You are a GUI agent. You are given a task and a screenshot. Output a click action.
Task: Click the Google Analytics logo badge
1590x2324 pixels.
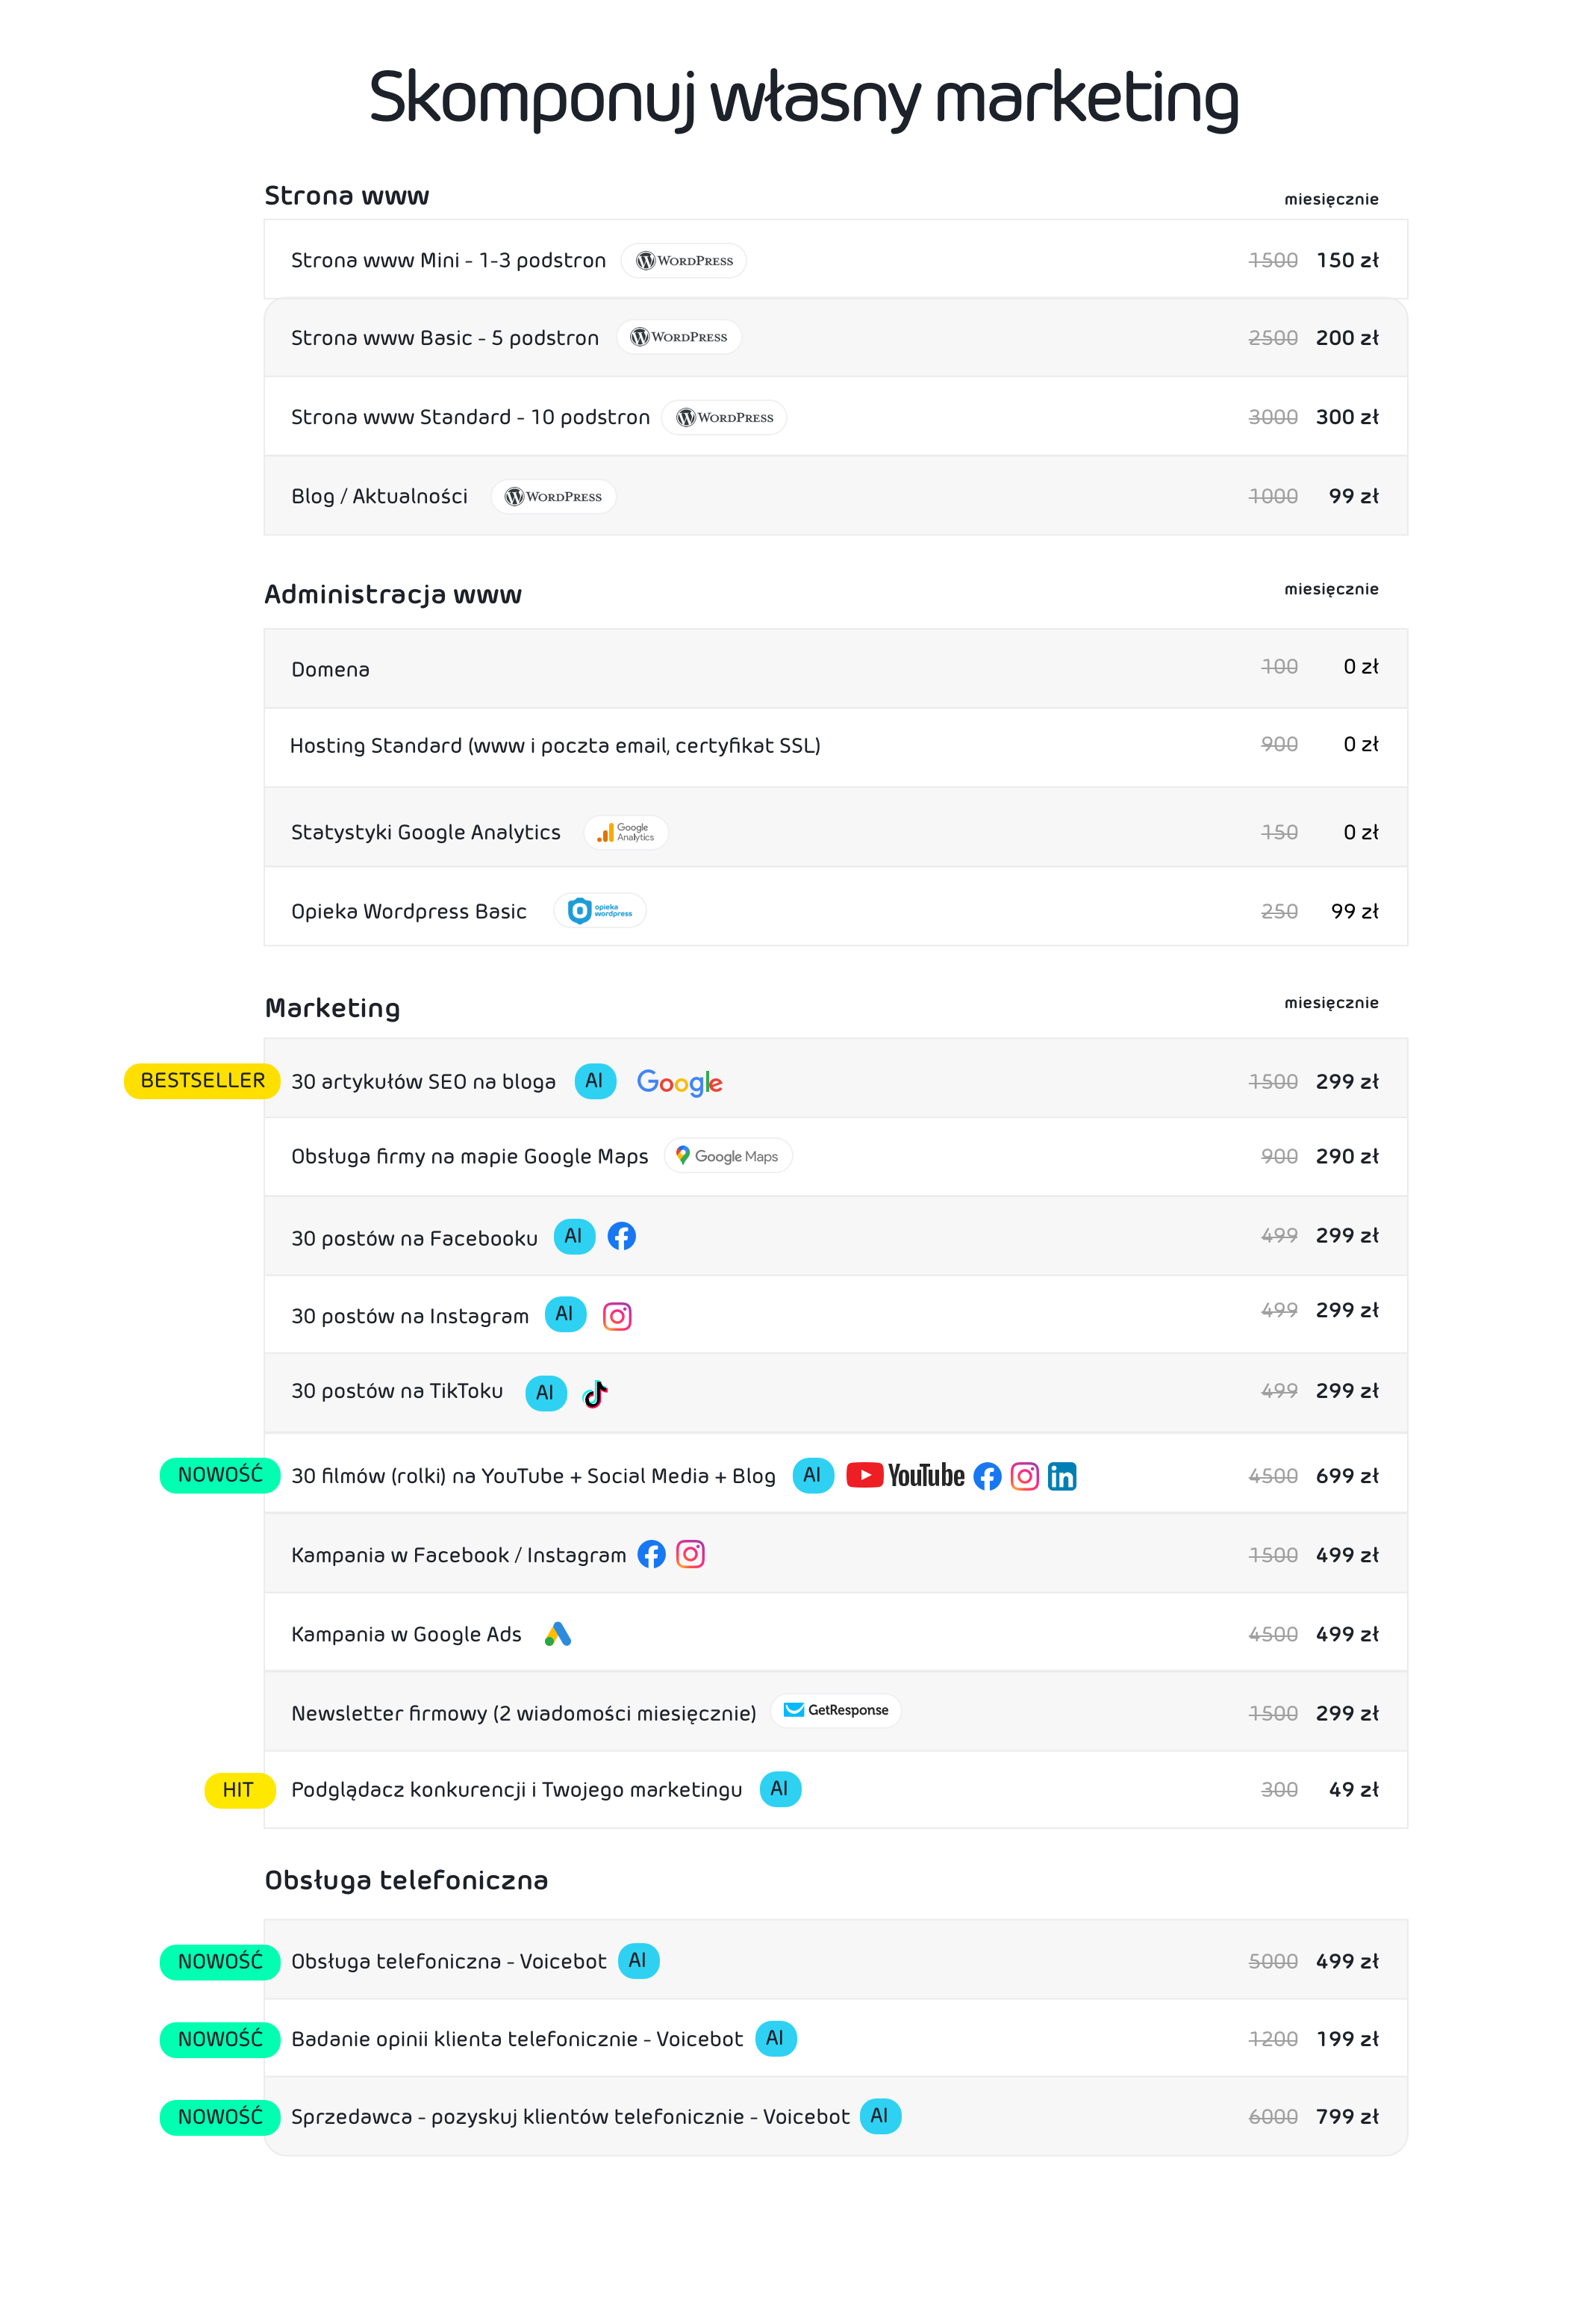(x=626, y=832)
